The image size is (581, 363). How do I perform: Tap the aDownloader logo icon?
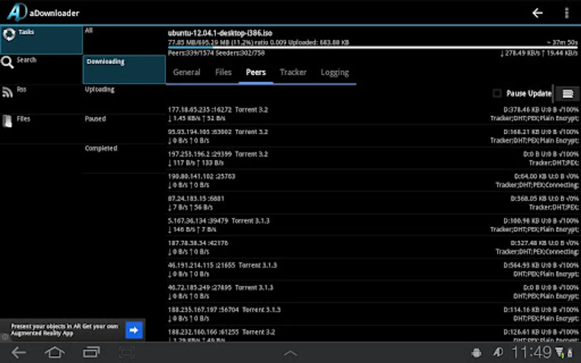click(x=17, y=12)
